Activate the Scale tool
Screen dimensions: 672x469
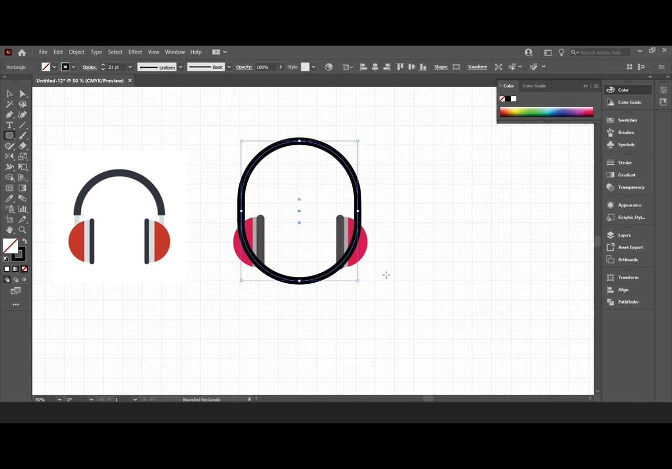click(23, 156)
